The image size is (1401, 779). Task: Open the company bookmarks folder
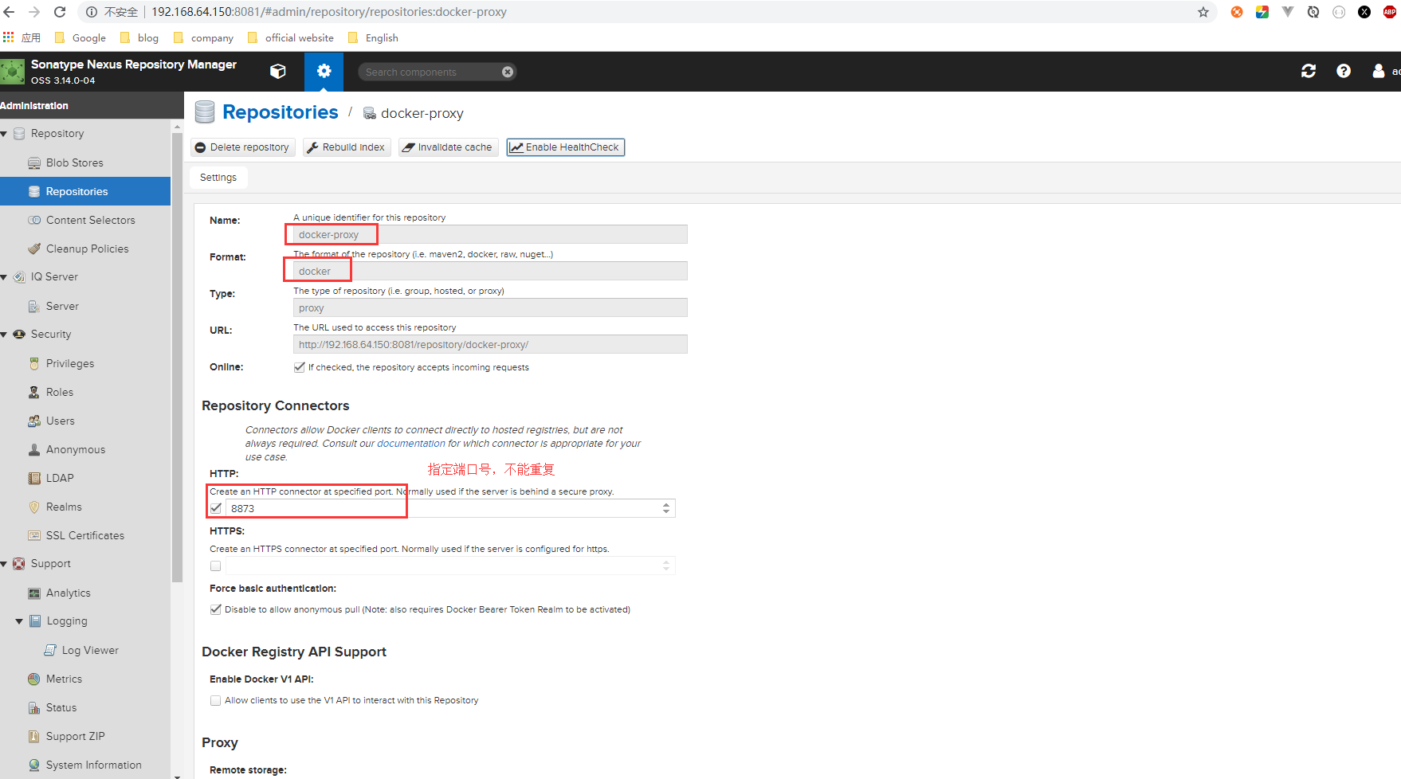pos(203,37)
